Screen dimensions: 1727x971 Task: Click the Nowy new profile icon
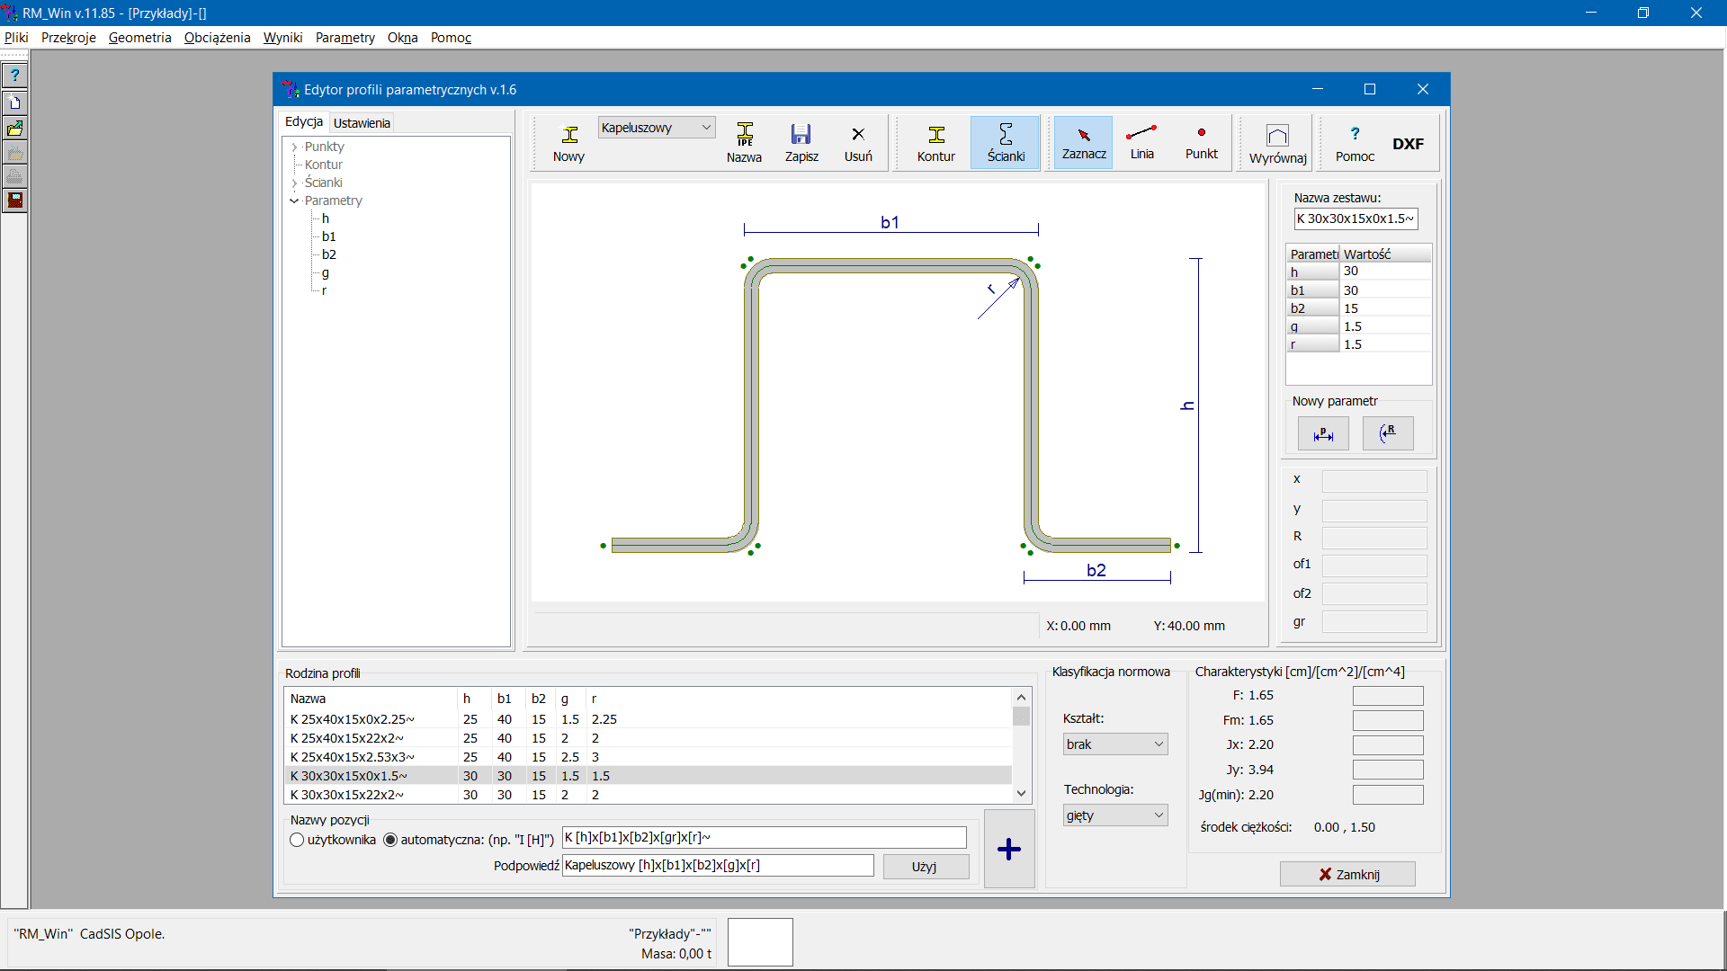click(568, 143)
